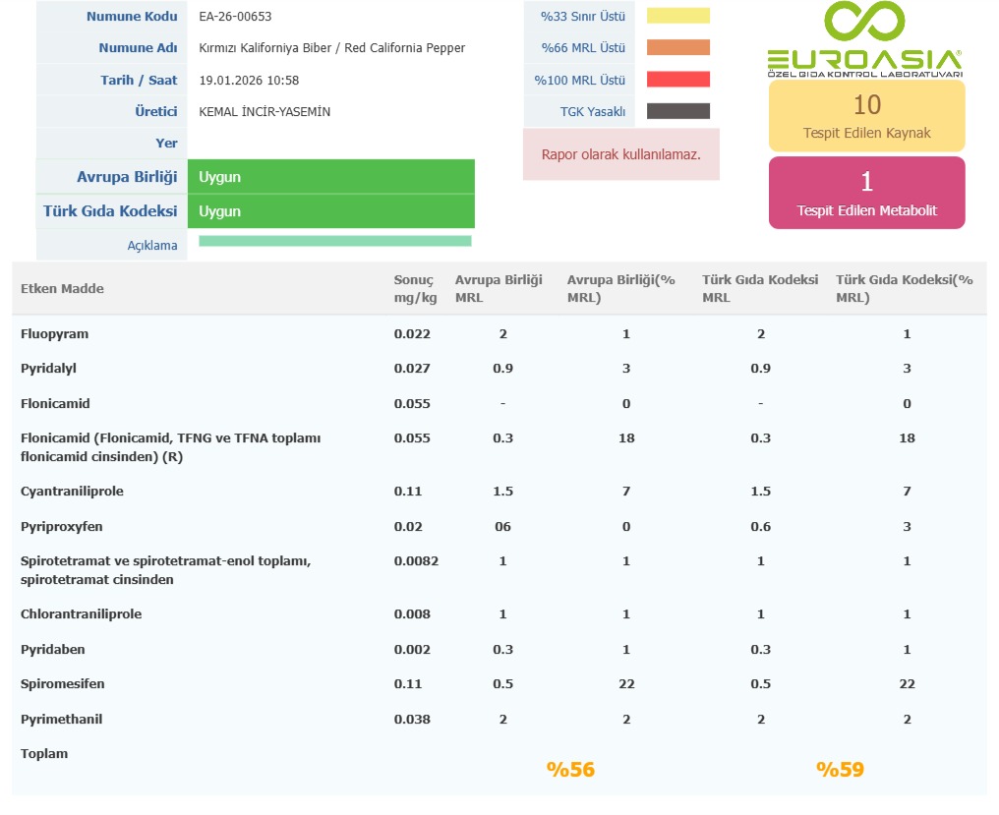This screenshot has width=999, height=815.
Task: Click the orange %66 MRL Üstü swatch
Action: tap(677, 47)
